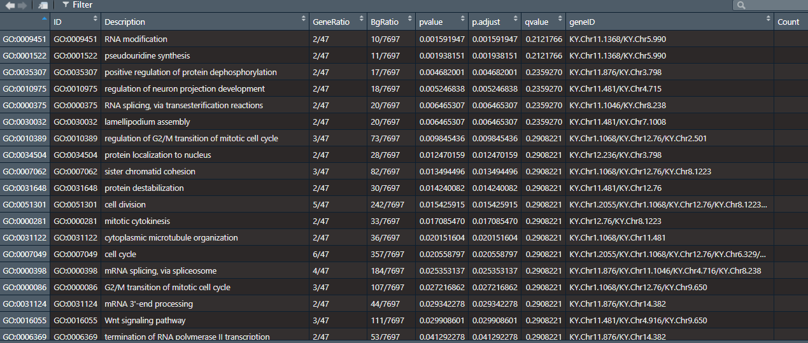Viewport: 808px width, 343px height.
Task: Click the back navigation arrow
Action: tap(10, 5)
